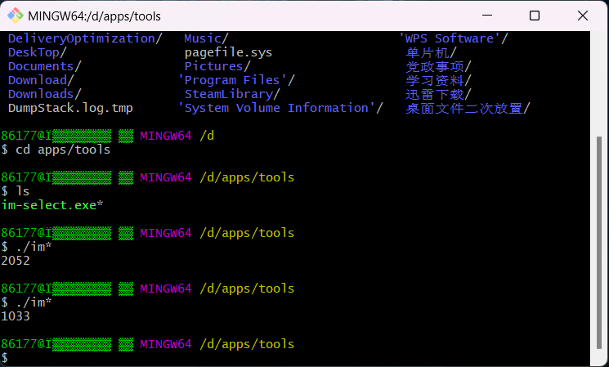Viewport: 609px width, 367px height.
Task: Click the DeliveryOptimization directory name
Action: click(x=82, y=38)
